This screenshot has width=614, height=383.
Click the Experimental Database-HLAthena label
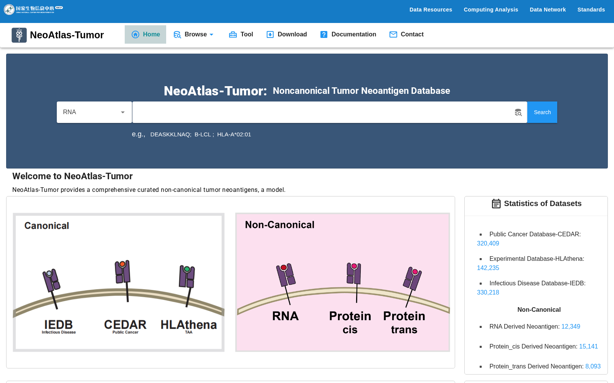tap(536, 259)
